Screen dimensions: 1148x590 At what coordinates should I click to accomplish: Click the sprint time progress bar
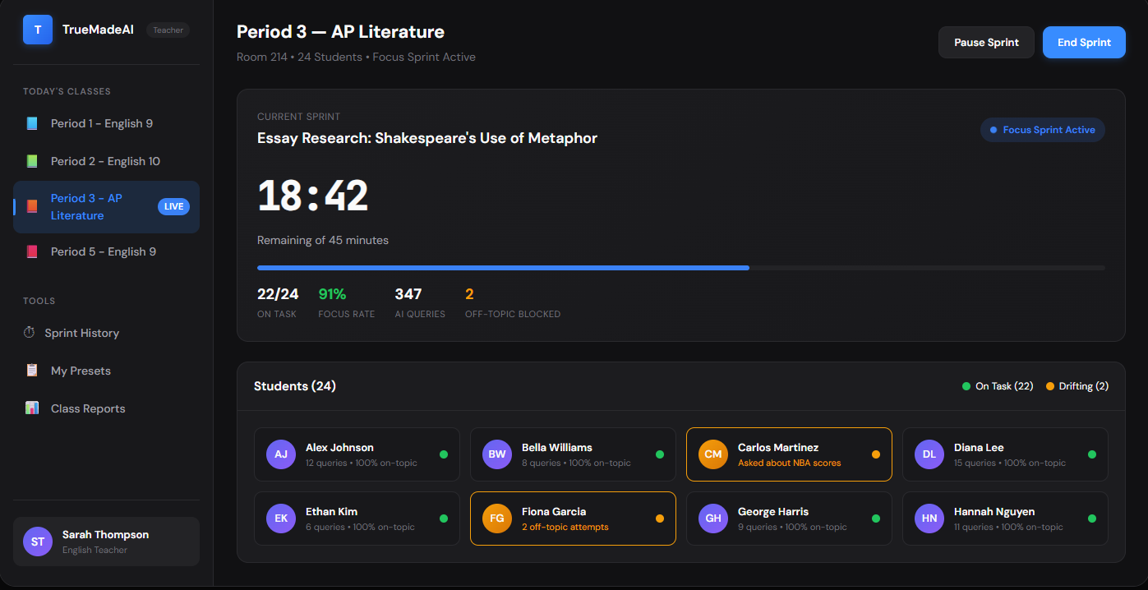pos(681,268)
